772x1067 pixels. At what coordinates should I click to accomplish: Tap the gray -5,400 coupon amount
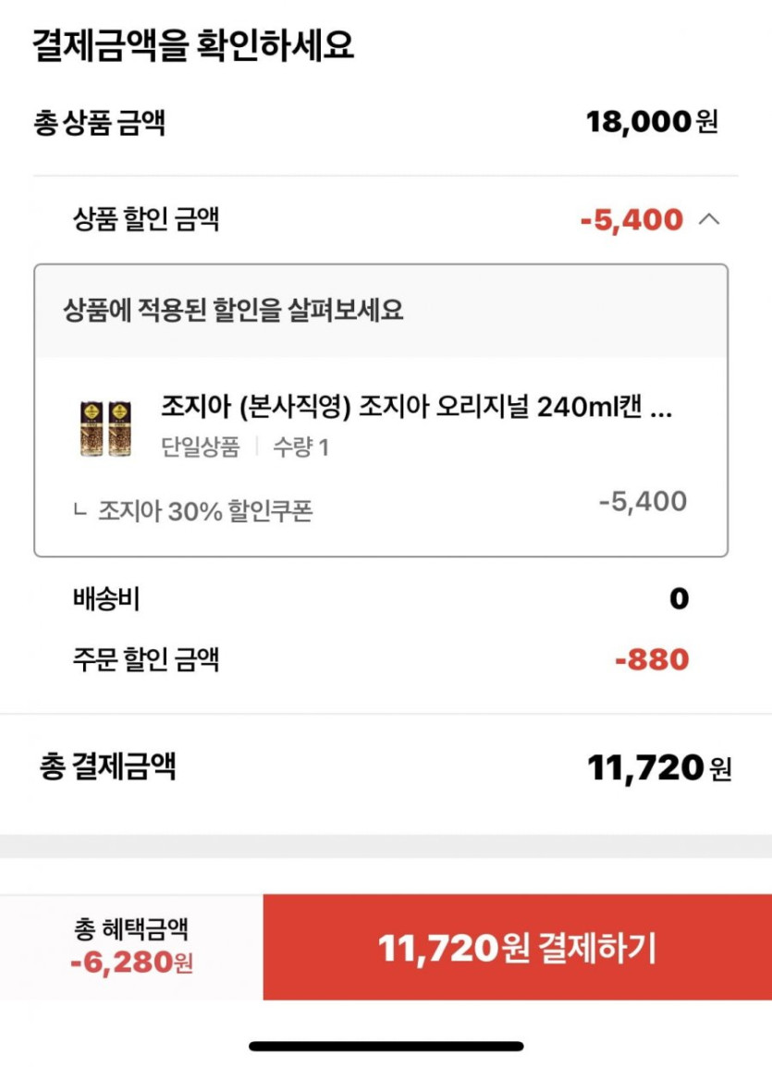click(x=643, y=502)
